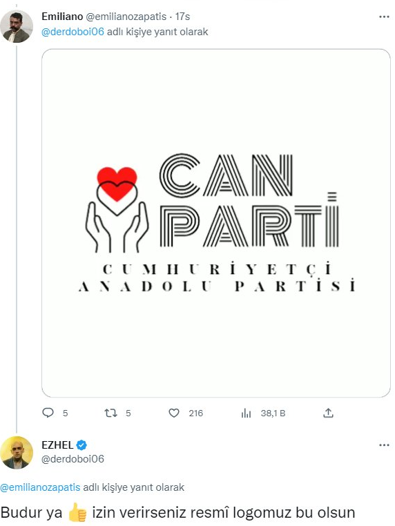Click the 38,1 B views count
Screen dimensions: 395x526
pyautogui.click(x=273, y=413)
